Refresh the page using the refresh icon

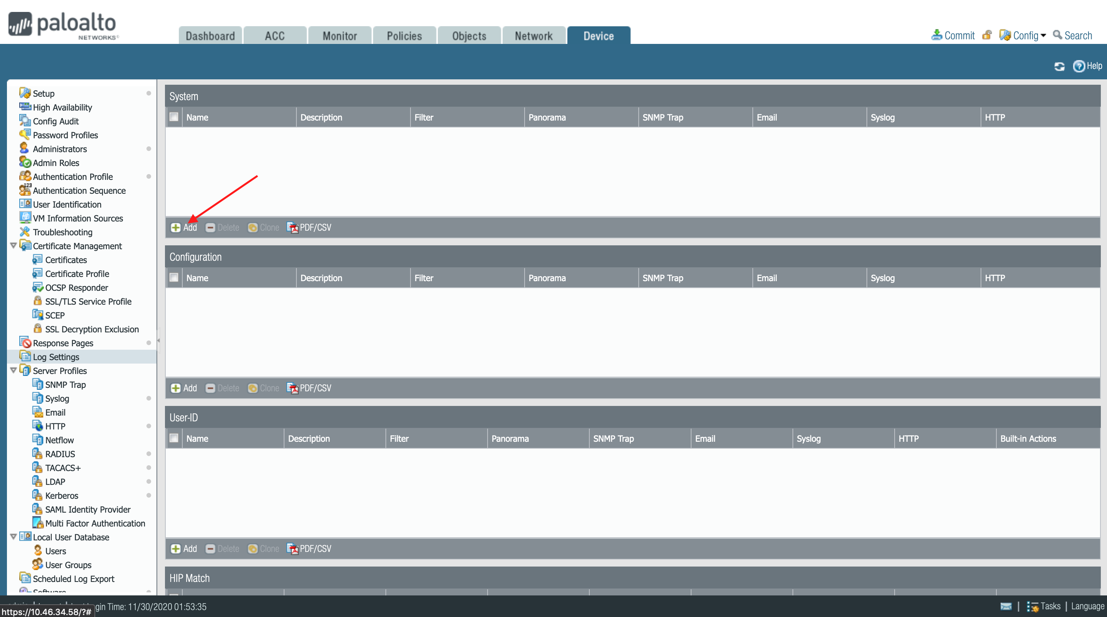click(x=1059, y=66)
